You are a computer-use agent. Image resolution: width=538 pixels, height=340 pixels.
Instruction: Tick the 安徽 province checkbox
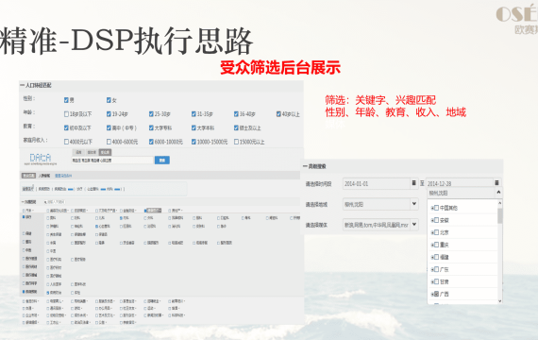(x=436, y=220)
